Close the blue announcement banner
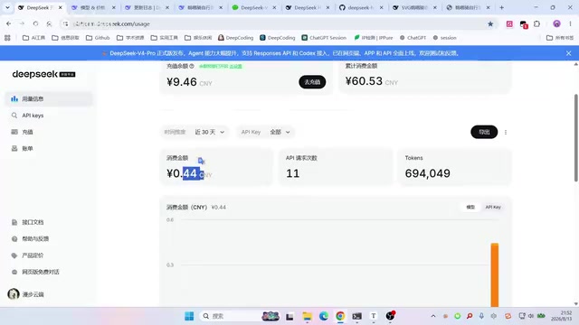This screenshot has height=325, width=579. coord(569,53)
